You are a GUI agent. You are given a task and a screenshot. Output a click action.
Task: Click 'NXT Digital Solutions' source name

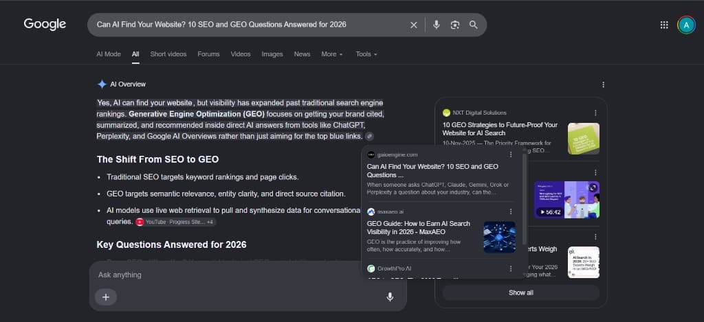coord(479,113)
